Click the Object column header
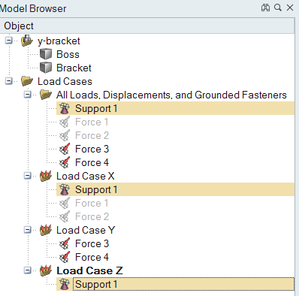299x296 pixels. click(147, 26)
